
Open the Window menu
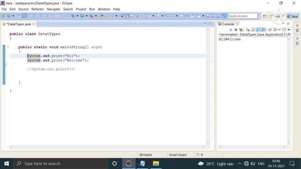tap(103, 9)
